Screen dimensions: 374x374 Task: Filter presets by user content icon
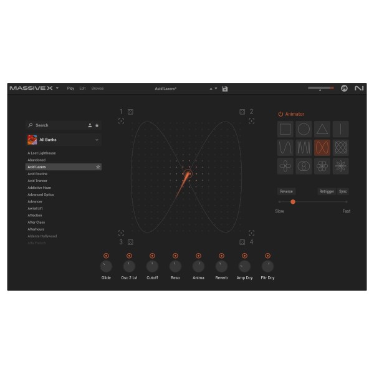point(90,125)
